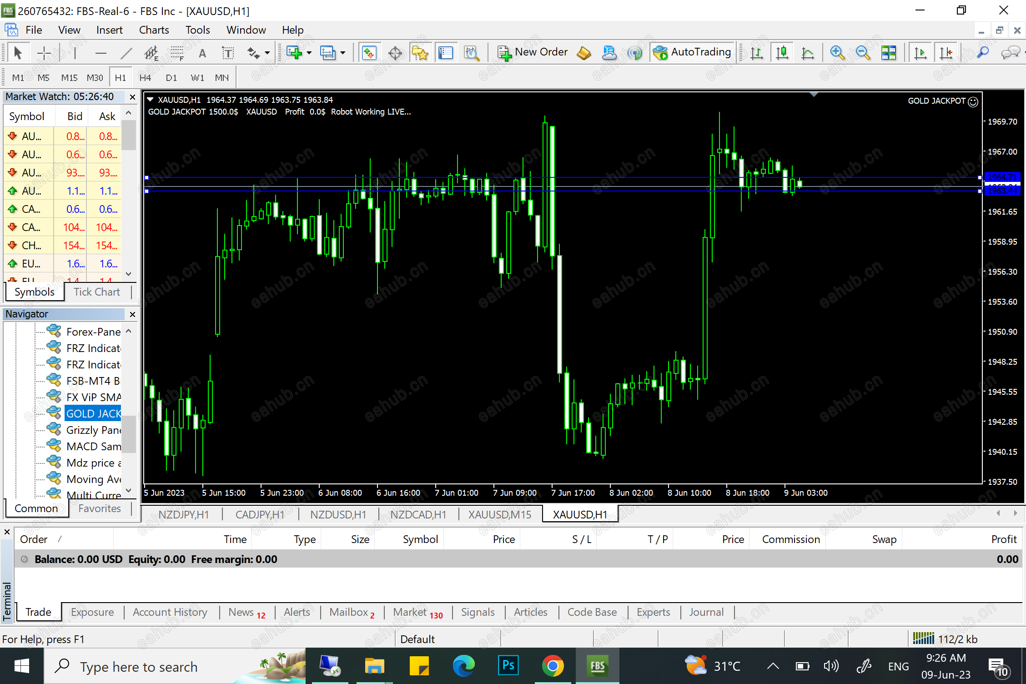The image size is (1026, 684).
Task: Toggle the Terminal panel icon
Action: tap(445, 53)
